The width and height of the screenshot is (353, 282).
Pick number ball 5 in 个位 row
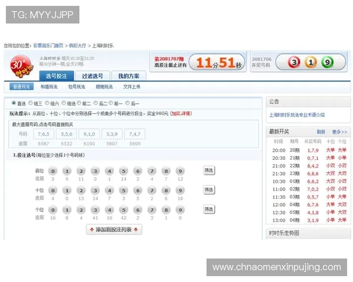124,210
